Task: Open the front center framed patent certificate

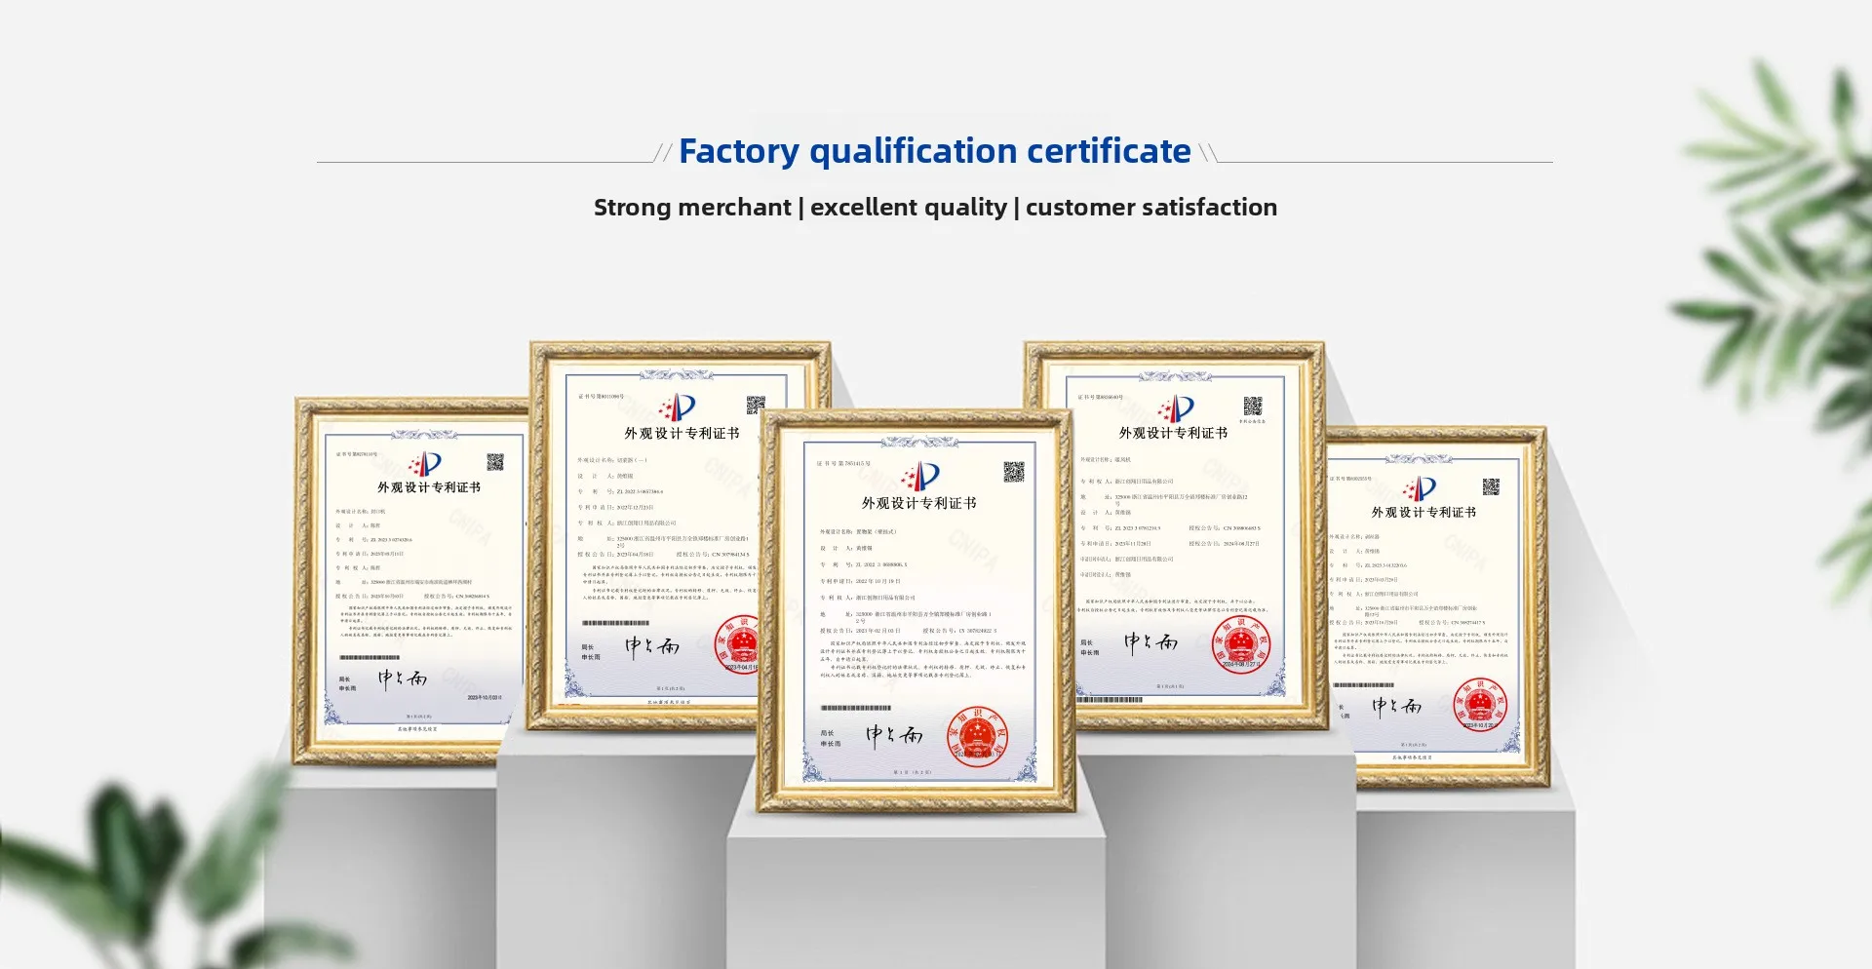Action: [x=917, y=611]
